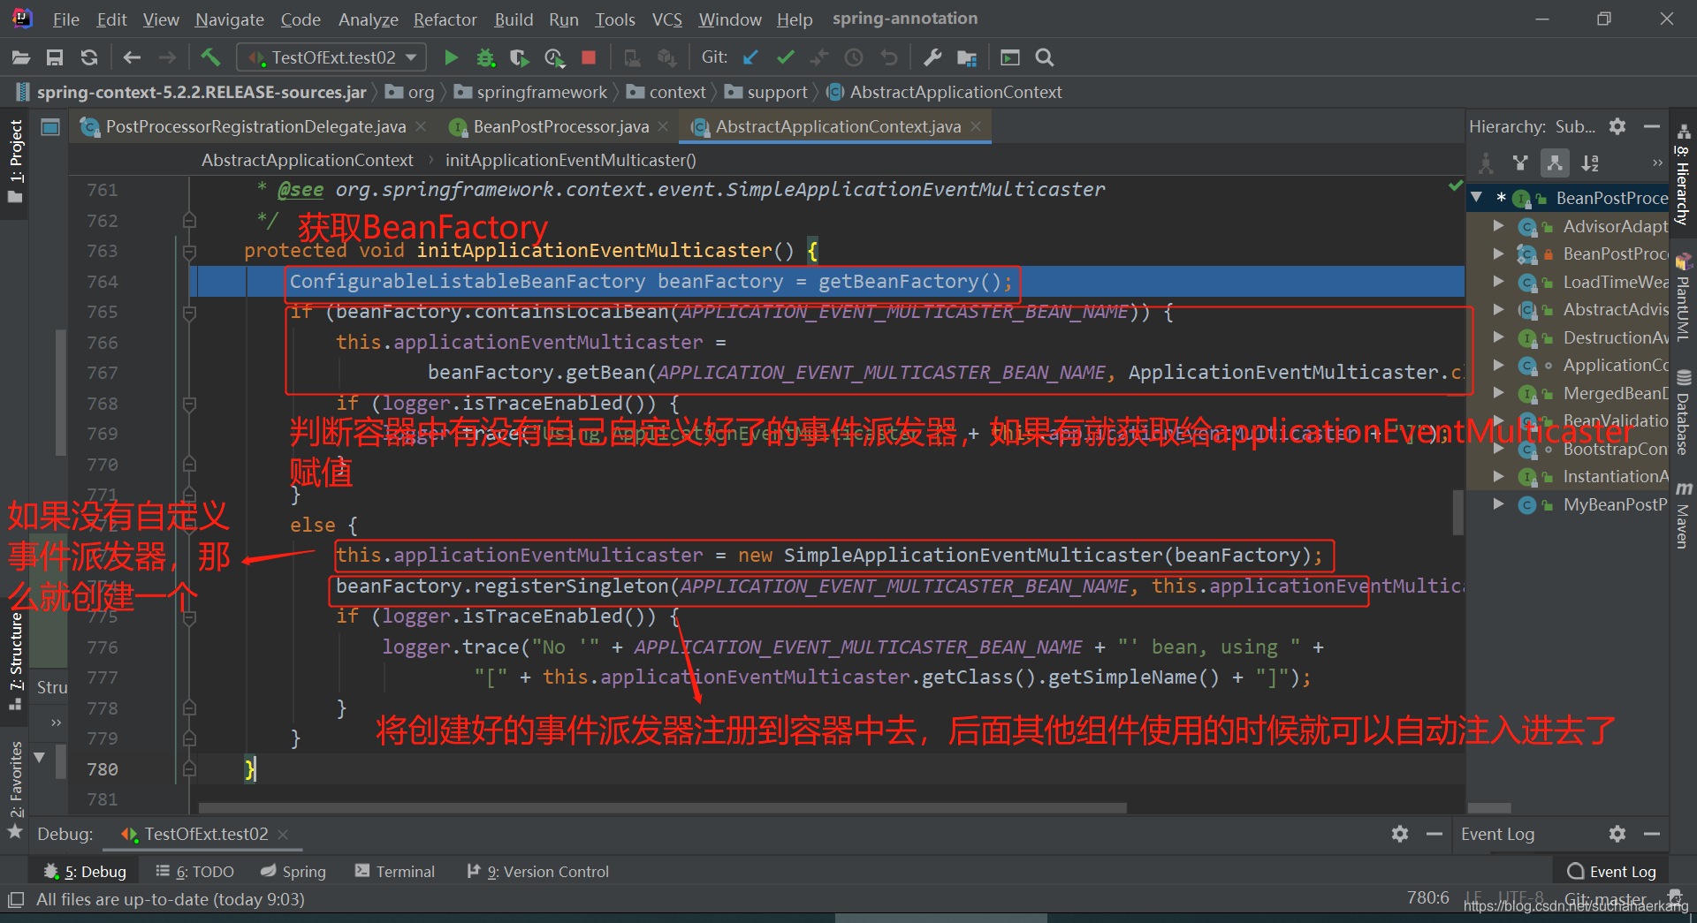Toggle supertypes hierarchy view button
The height and width of the screenshot is (923, 1697).
(1520, 163)
